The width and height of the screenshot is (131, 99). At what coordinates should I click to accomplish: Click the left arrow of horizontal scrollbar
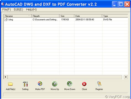click(6, 77)
